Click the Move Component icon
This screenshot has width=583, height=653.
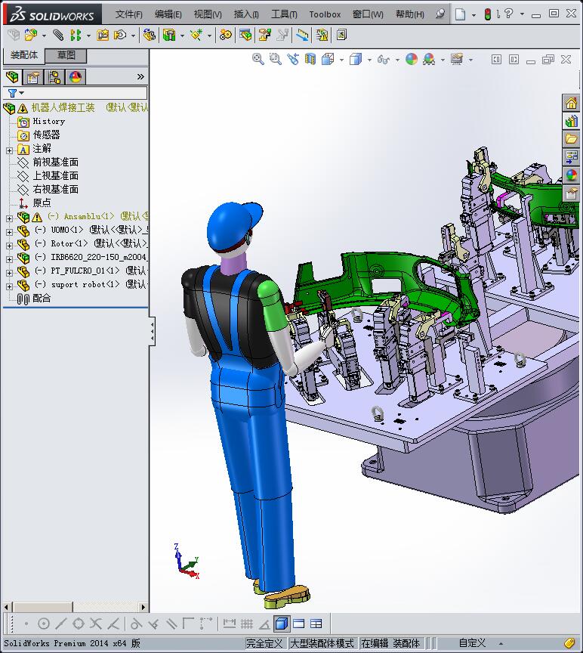click(x=120, y=35)
